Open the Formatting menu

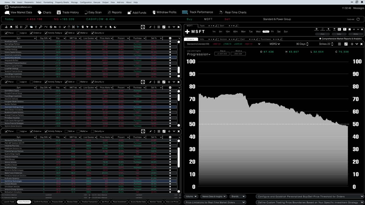click(x=48, y=2)
